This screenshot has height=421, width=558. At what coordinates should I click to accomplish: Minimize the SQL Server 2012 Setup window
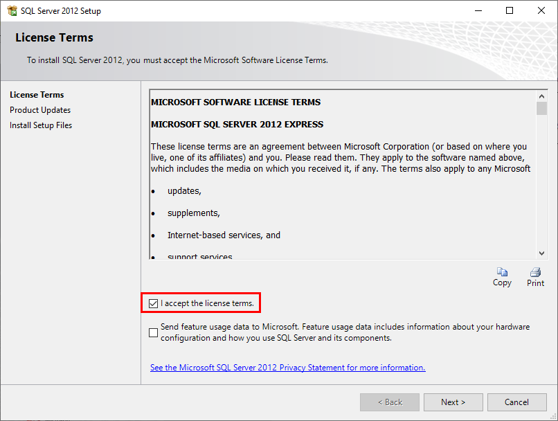point(478,10)
